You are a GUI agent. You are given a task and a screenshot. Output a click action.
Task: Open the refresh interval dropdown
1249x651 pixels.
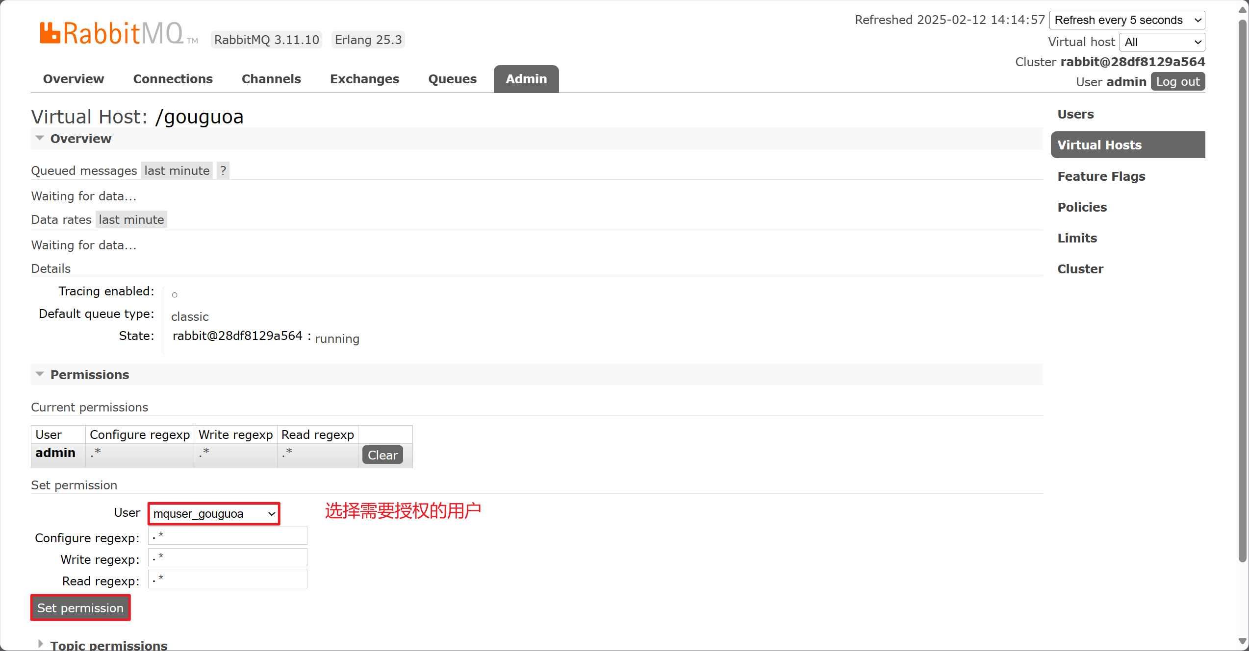point(1126,20)
